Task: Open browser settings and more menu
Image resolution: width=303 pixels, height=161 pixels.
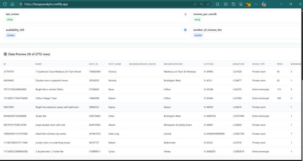Action: pos(256,4)
